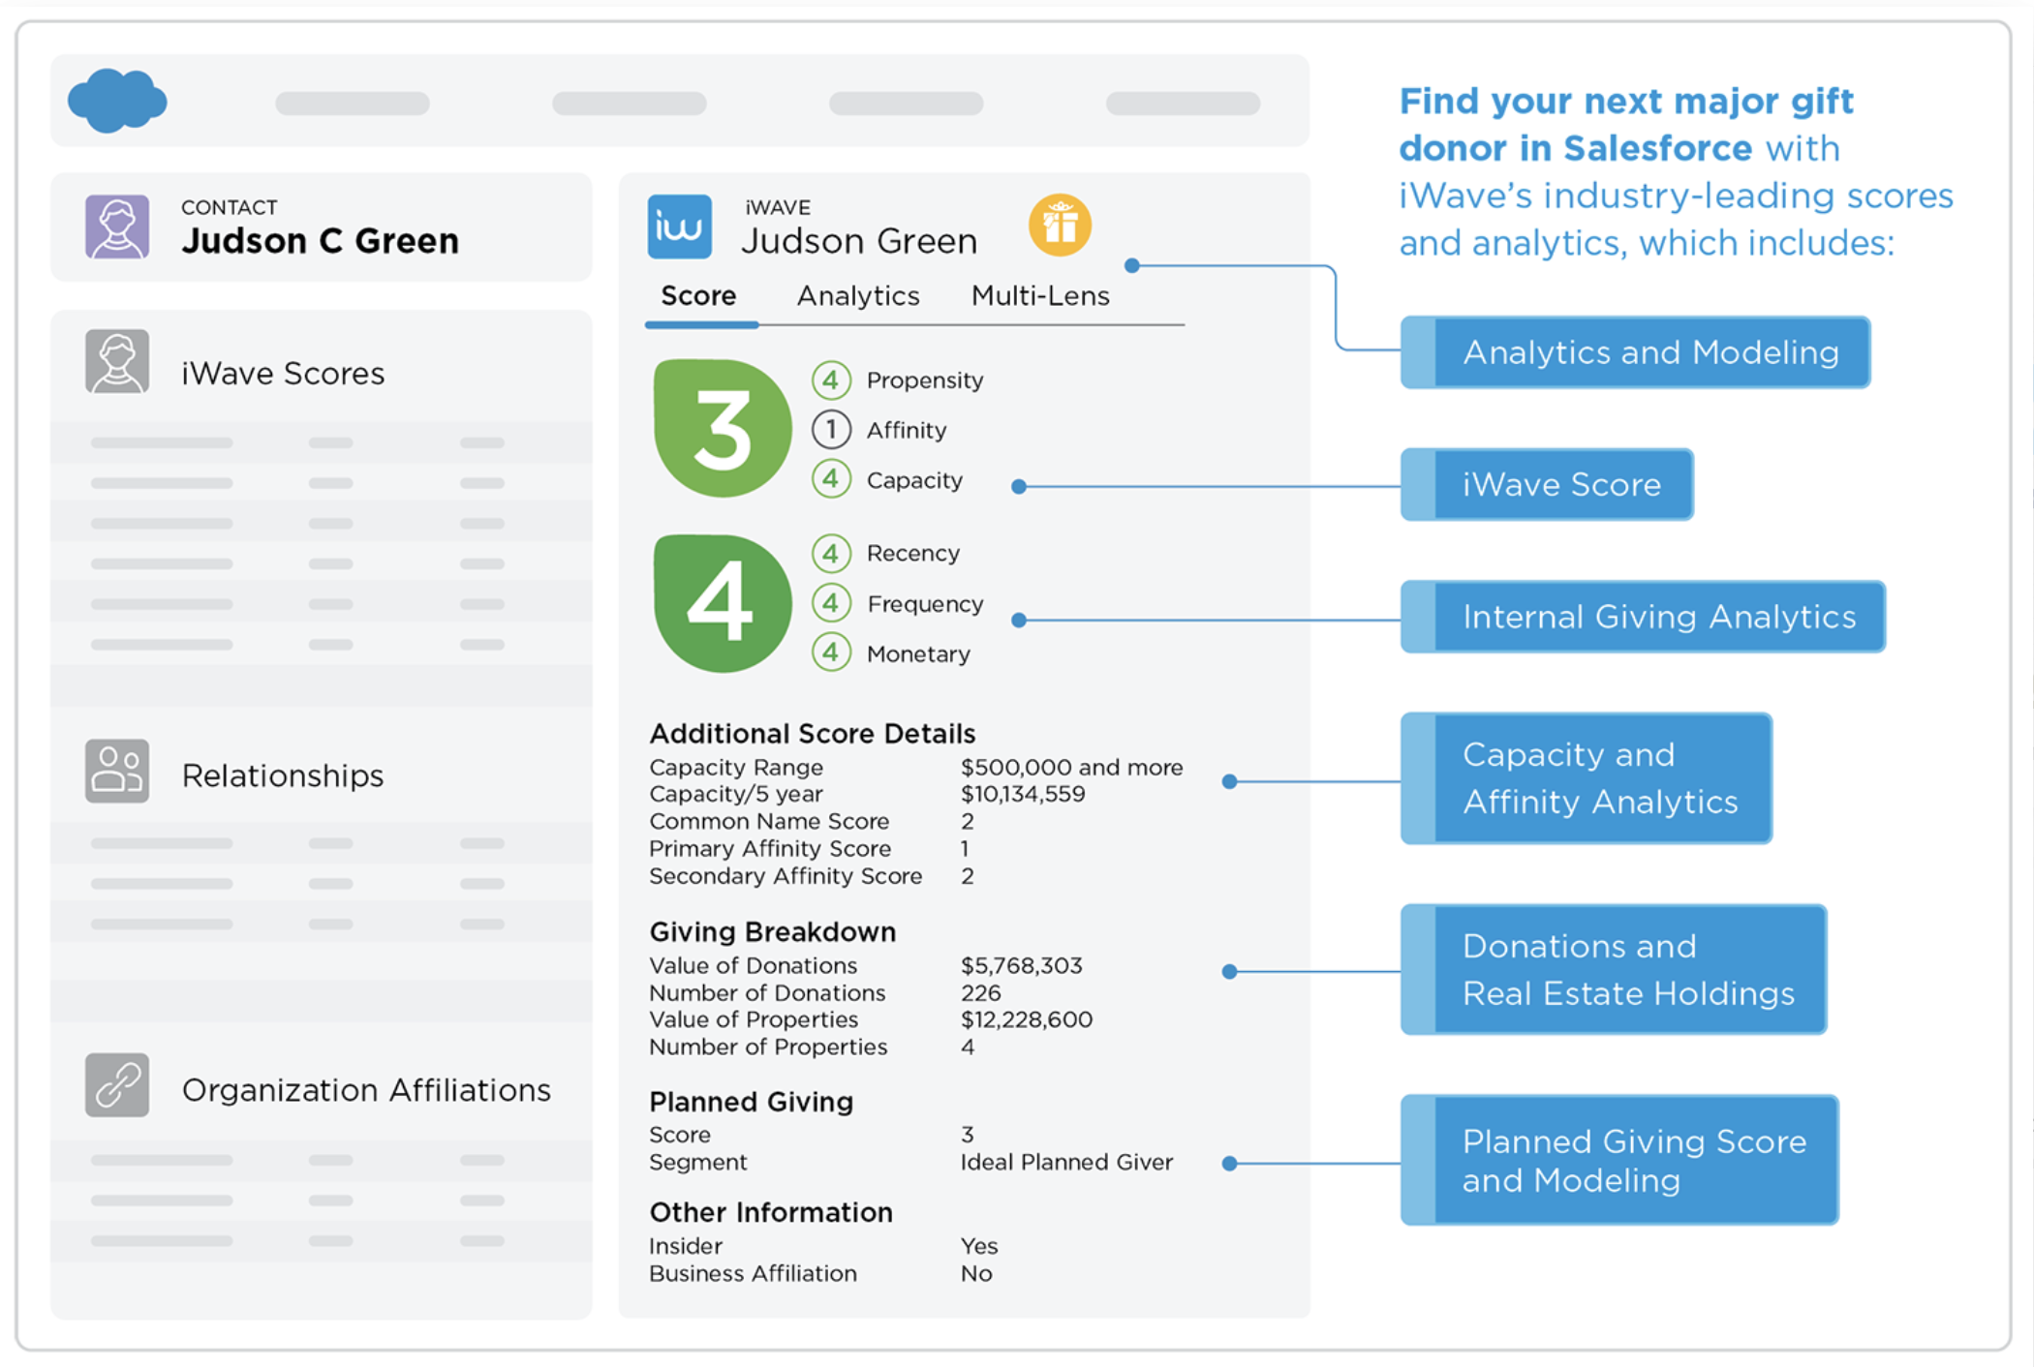Screen dimensions: 2034x1367
Task: Click the Propensity score circle
Action: 831,380
